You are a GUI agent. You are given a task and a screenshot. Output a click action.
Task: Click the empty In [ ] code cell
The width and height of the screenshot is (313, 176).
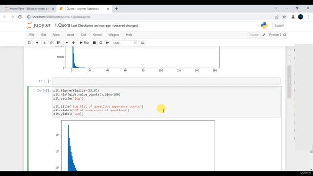(166, 81)
